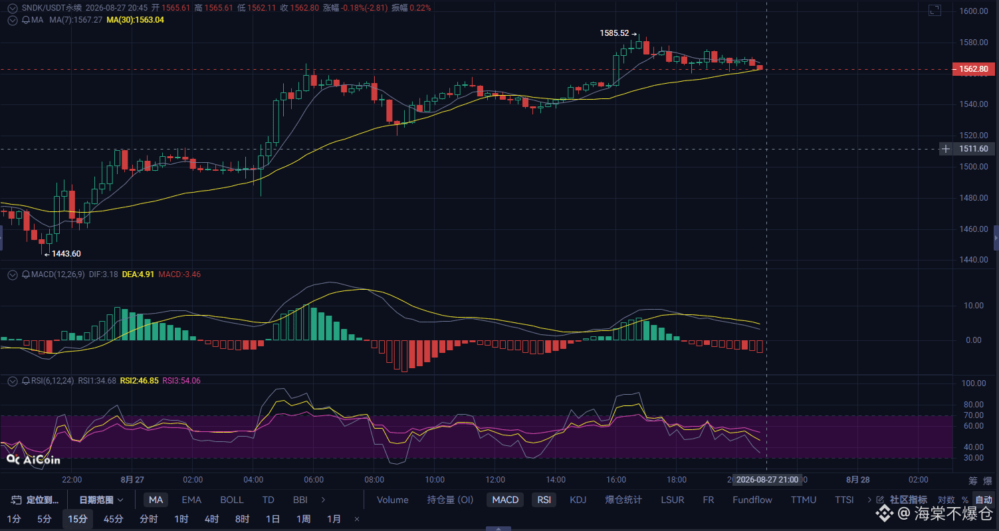The height and width of the screenshot is (531, 999).
Task: Select the 45-minute timeframe
Action: 113,519
